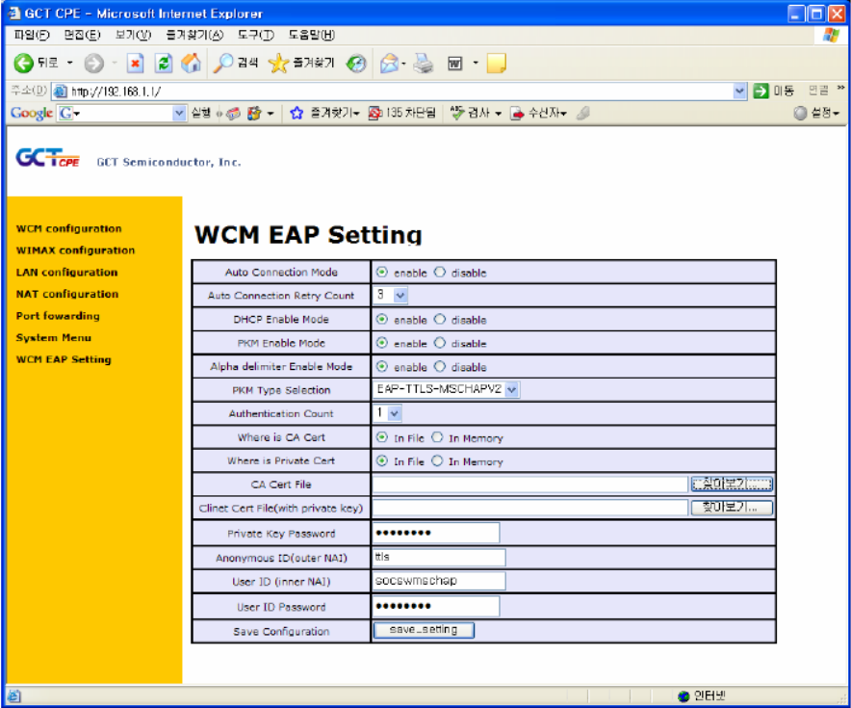The width and height of the screenshot is (851, 708).
Task: Go to the Home page icon
Action: point(191,64)
